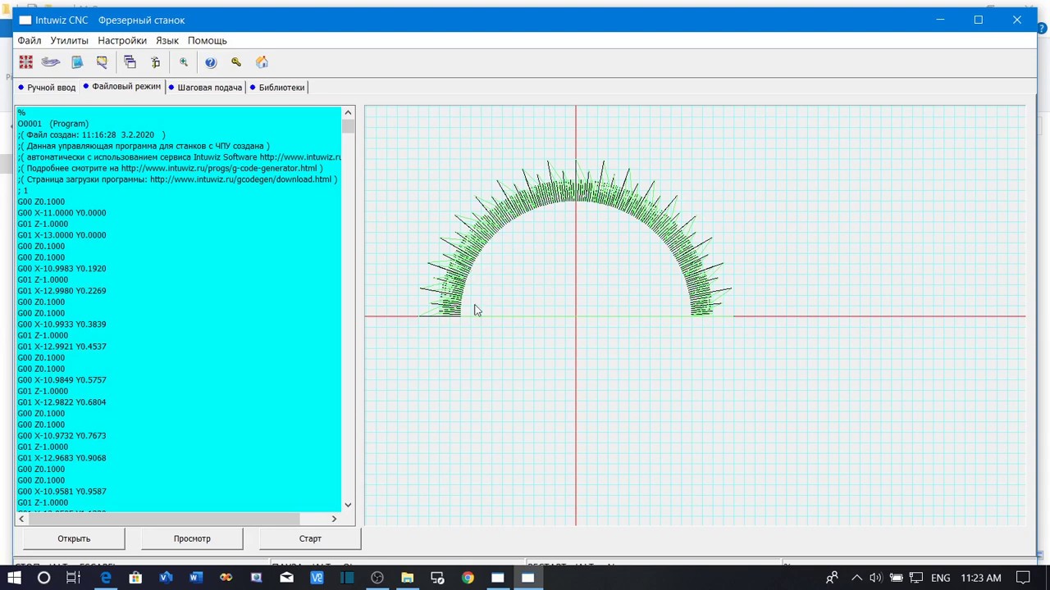Open the Файл menu

coord(30,40)
